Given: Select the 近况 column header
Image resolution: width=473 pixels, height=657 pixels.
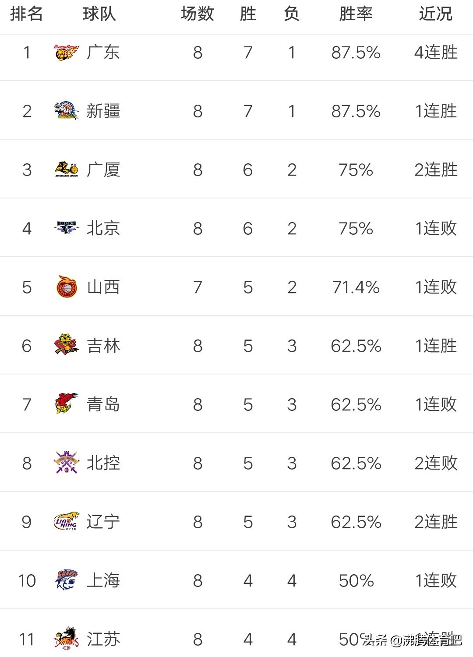Looking at the screenshot, I should point(435,14).
